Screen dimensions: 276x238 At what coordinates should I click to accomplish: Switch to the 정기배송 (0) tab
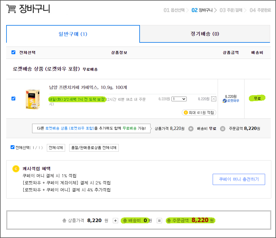click(205, 34)
